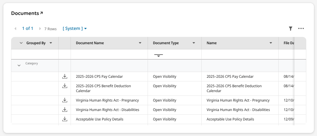Select 2025–2026 CPS Benefit Deduction Calendar in Name column
This screenshot has height=136, width=317.
pyautogui.click(x=234, y=88)
